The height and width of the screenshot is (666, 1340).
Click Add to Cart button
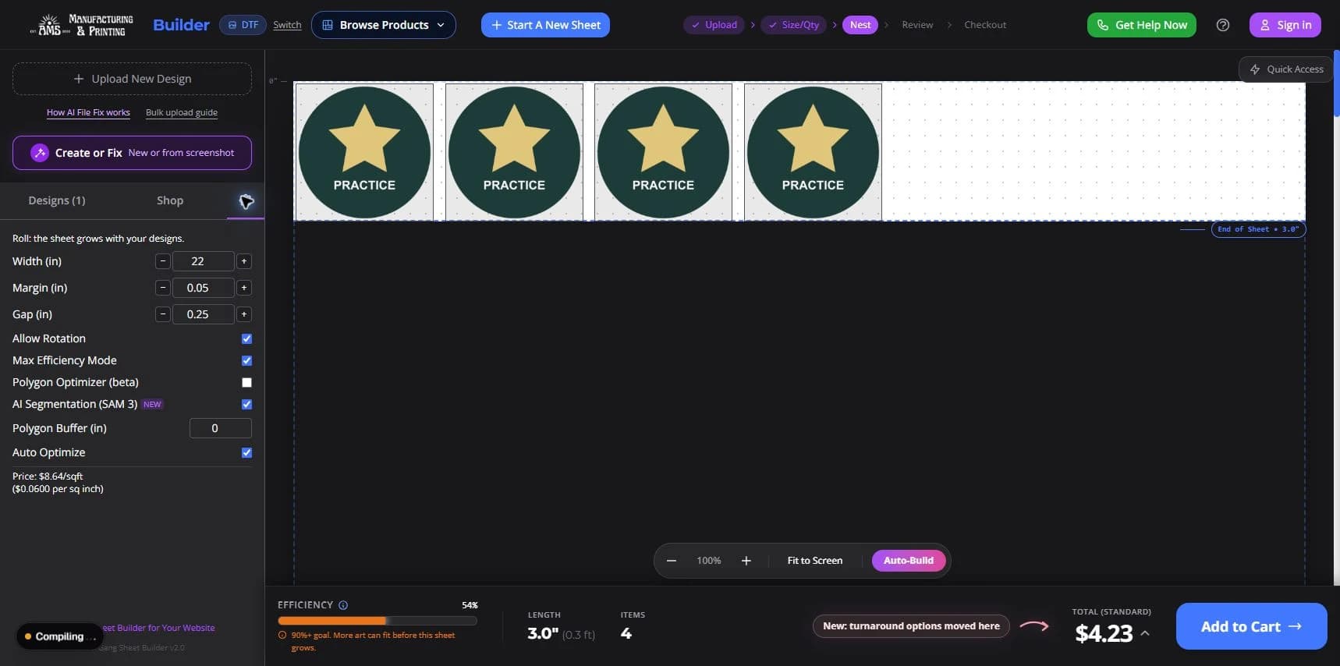coord(1251,626)
